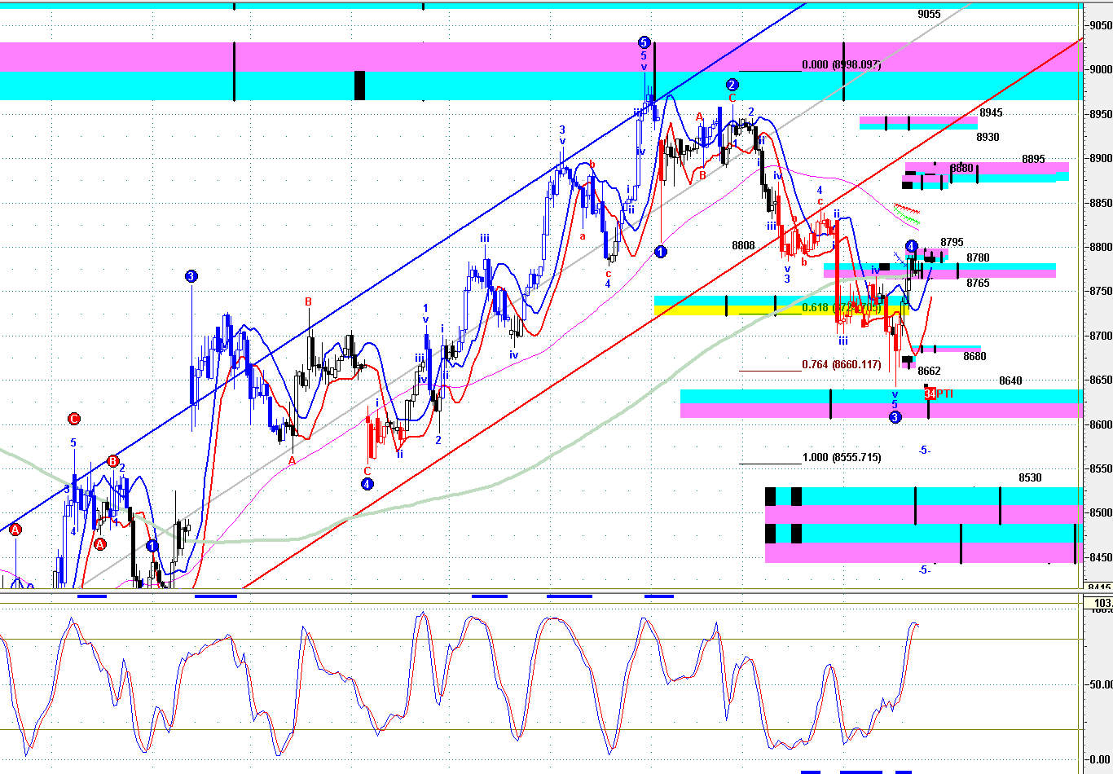The height and width of the screenshot is (774, 1113).
Task: Select the 8895 price level label
Action: point(1033,160)
